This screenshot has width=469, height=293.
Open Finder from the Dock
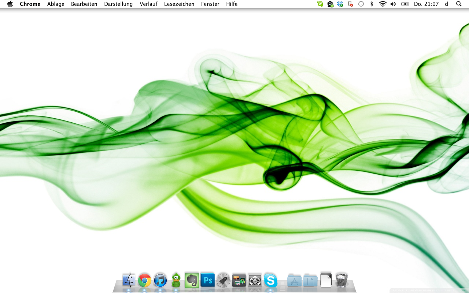pos(129,281)
